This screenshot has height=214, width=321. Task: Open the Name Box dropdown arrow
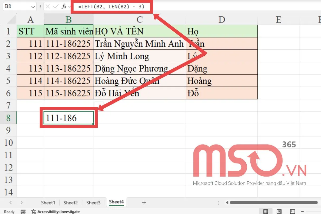[x=33, y=7]
